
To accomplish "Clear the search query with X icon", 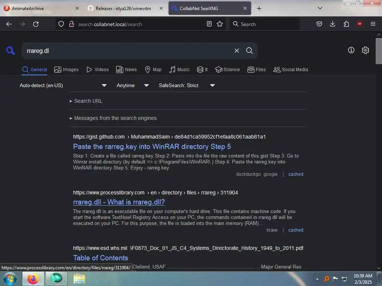I will click(x=237, y=51).
